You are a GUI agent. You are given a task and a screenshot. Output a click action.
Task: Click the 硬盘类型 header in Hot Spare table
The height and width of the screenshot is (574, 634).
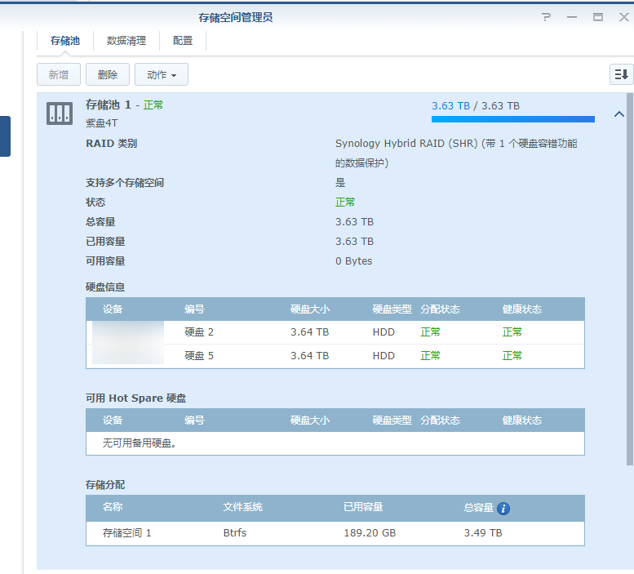pos(392,420)
